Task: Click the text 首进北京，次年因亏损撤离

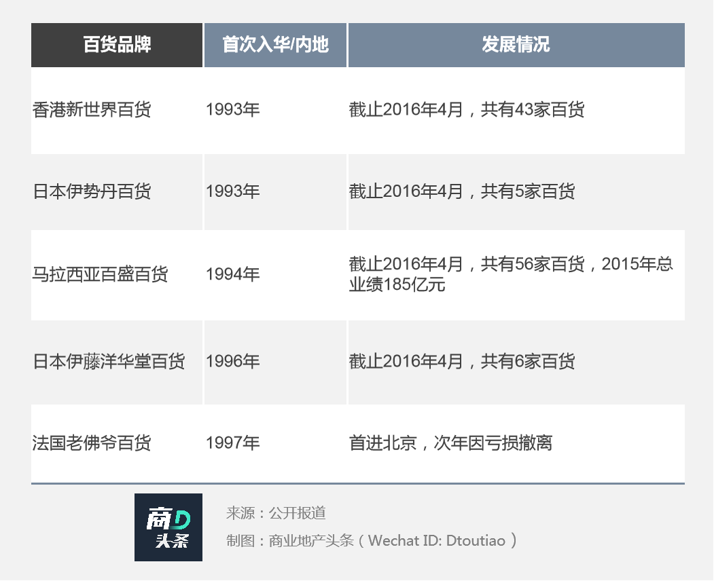Action: [x=450, y=443]
